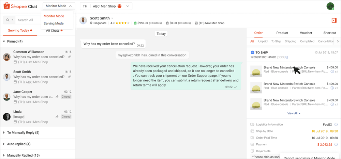Image resolution: width=341 pixels, height=159 pixels.
Task: Switch to Serving Today tab
Action: click(20, 30)
